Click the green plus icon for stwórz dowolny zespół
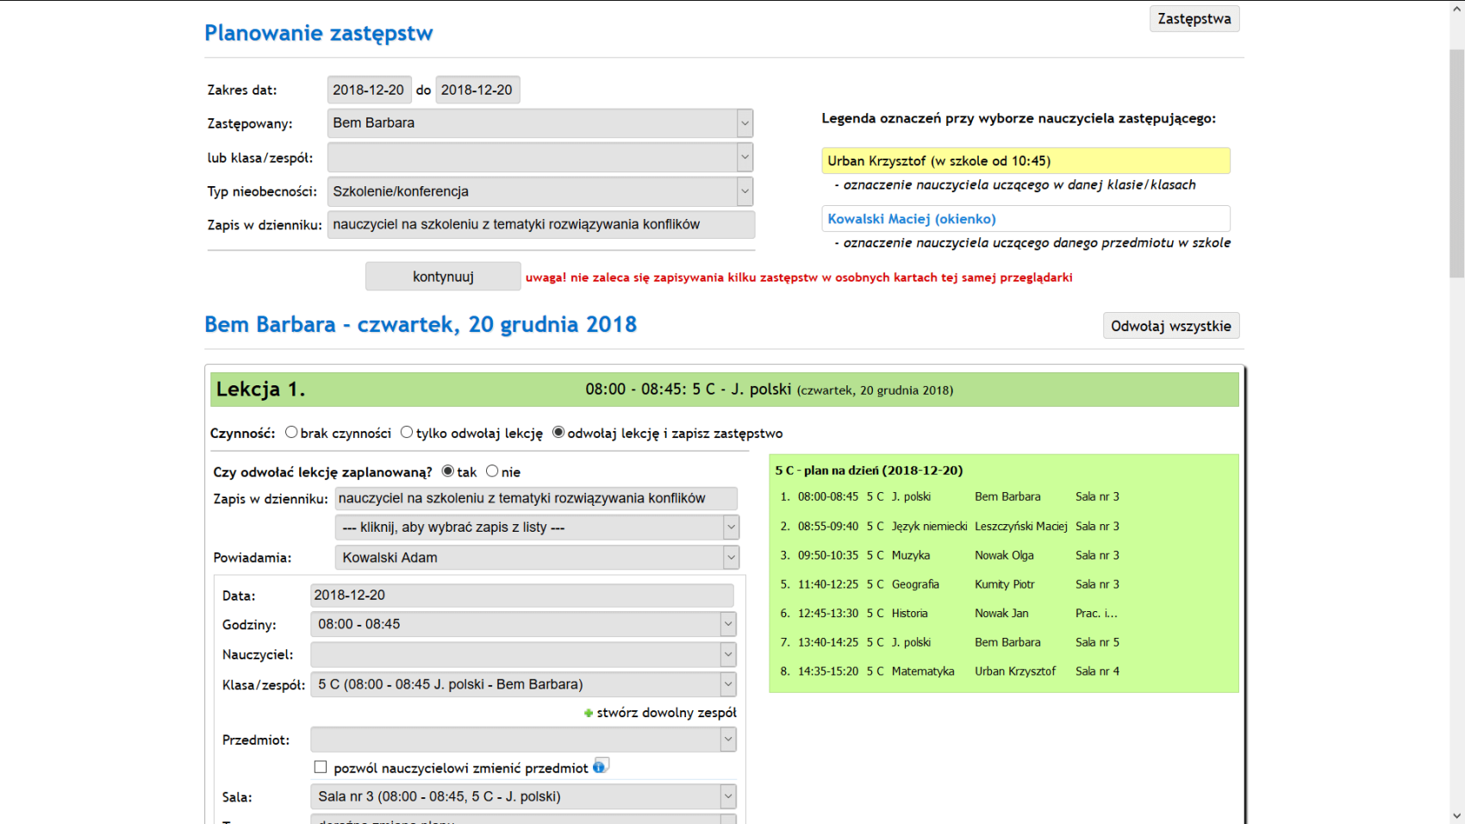Viewport: 1465px width, 824px height. [589, 713]
